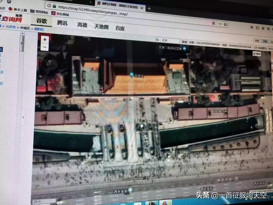Click the 朝阳区 breadcrumb link
This screenshot has height=205, width=273.
[x=39, y=29]
